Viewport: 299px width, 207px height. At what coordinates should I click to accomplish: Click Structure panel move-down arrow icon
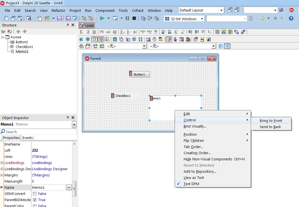(x=25, y=31)
